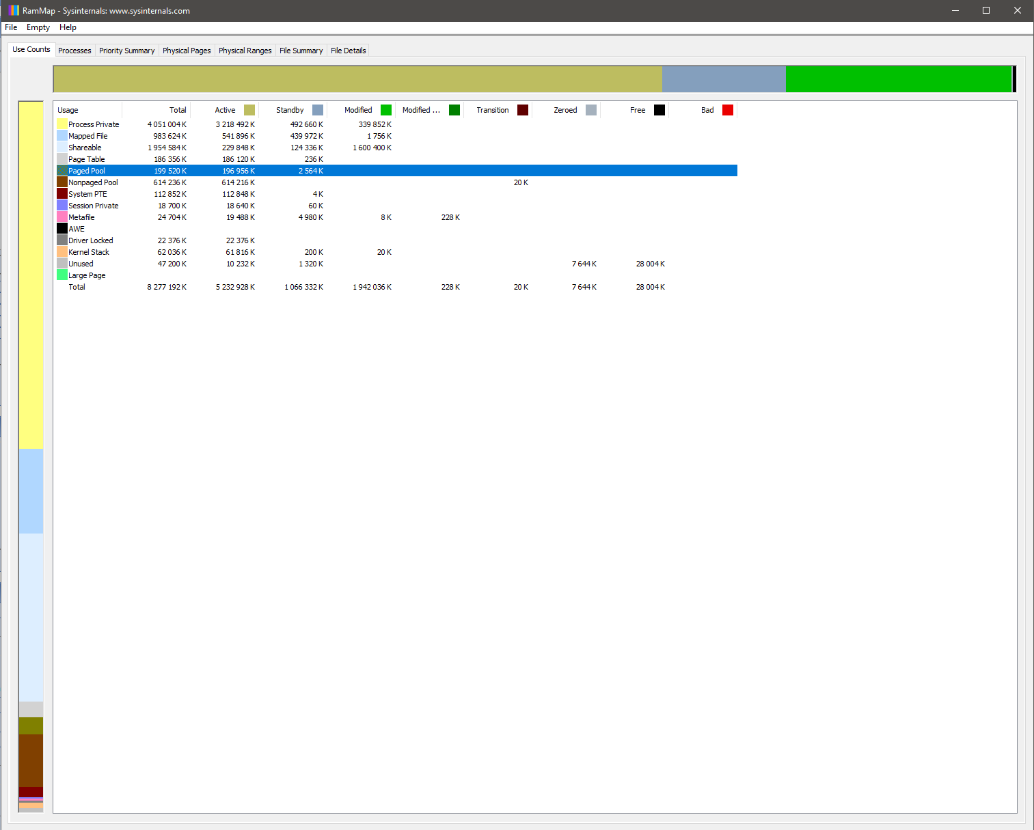
Task: Sort by the Total column header
Action: pyautogui.click(x=177, y=110)
